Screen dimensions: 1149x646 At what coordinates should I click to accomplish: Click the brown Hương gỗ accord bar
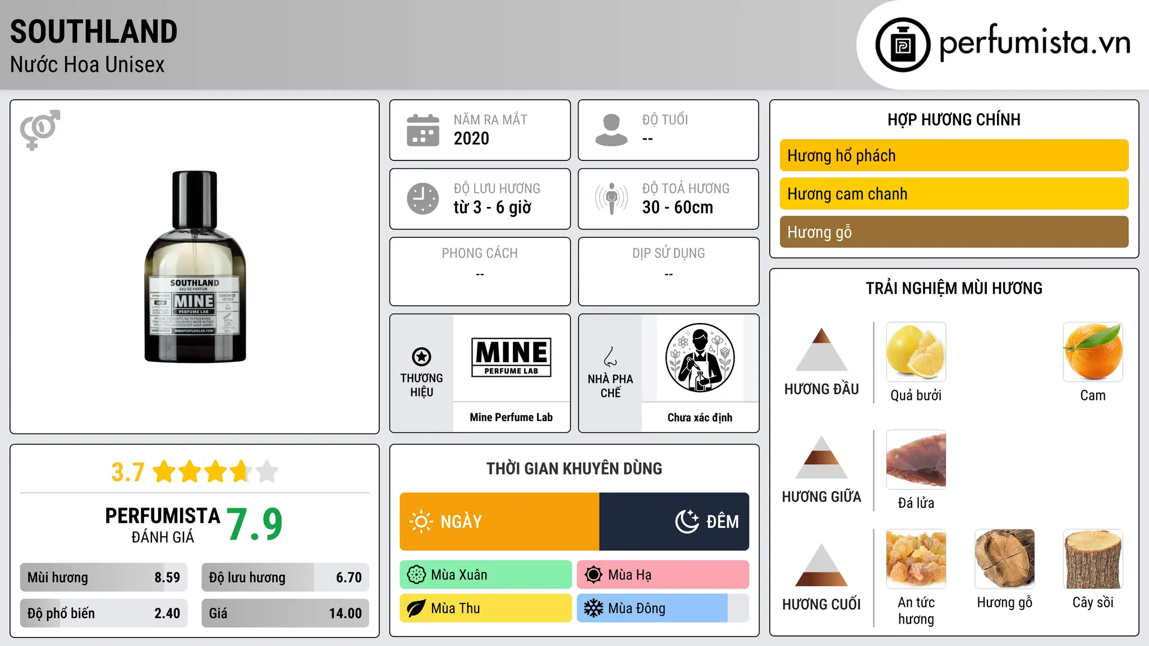point(954,232)
